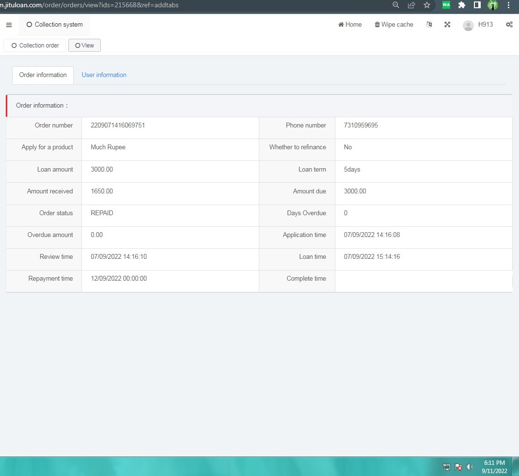Select the Order information tab
519x476 pixels.
click(43, 75)
